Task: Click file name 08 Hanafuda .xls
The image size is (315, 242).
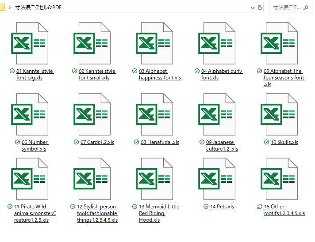Action: [160, 142]
